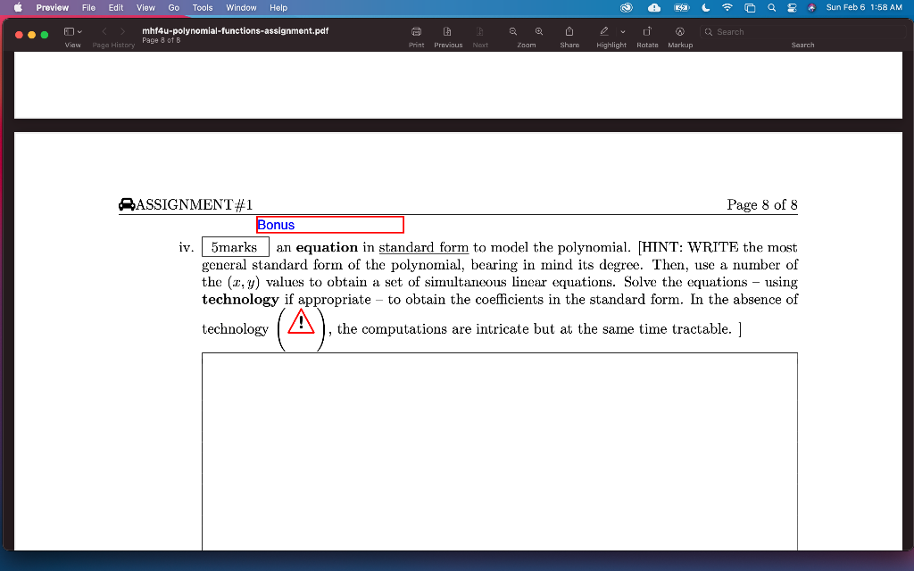Click the grayed-out Next page icon
This screenshot has width=914, height=571.
click(480, 31)
